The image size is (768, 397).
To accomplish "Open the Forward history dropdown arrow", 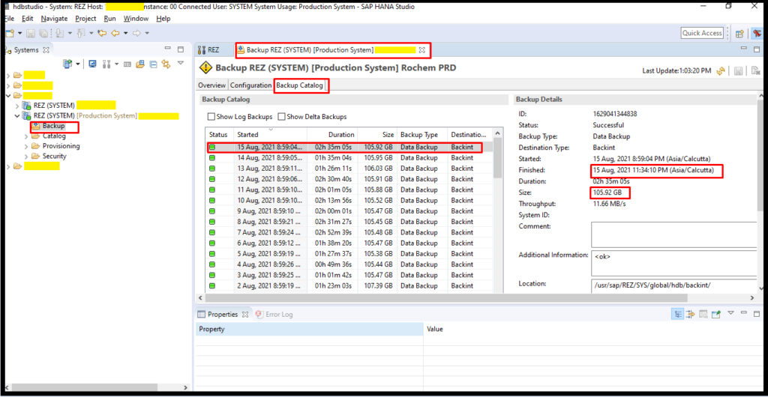I will coord(147,33).
